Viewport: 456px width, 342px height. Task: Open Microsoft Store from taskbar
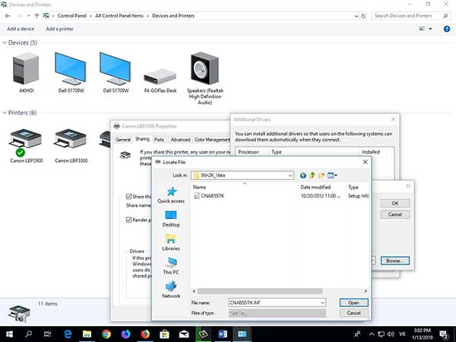coord(164,334)
